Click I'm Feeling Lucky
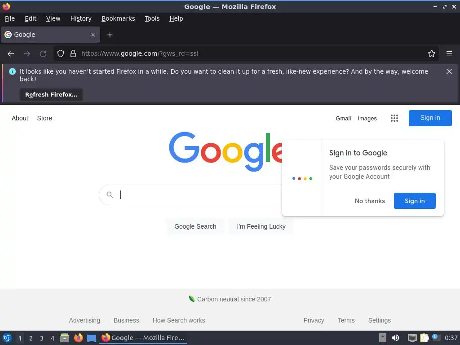The image size is (460, 345). pos(261,226)
